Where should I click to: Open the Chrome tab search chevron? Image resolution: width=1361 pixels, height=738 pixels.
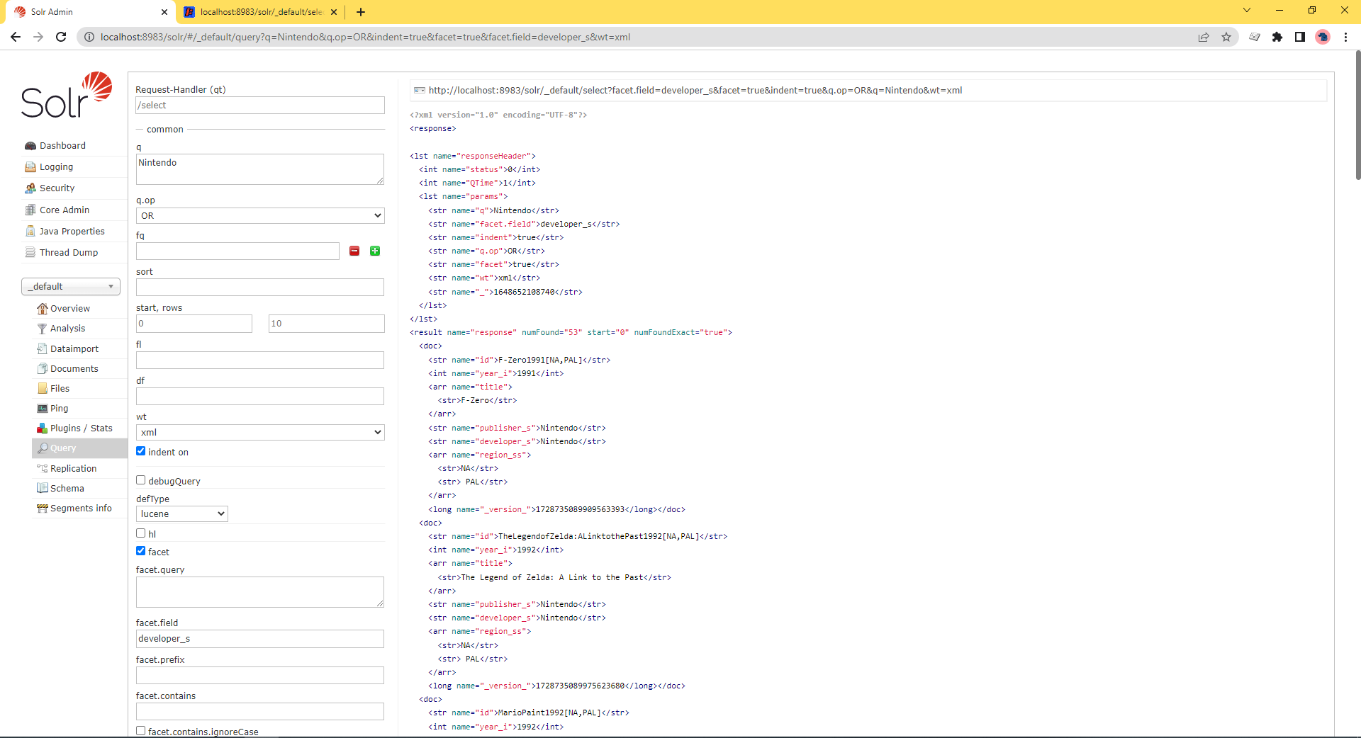tap(1247, 11)
